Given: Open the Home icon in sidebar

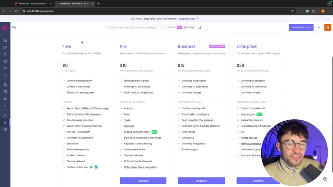Looking at the screenshot, I should 5,41.
